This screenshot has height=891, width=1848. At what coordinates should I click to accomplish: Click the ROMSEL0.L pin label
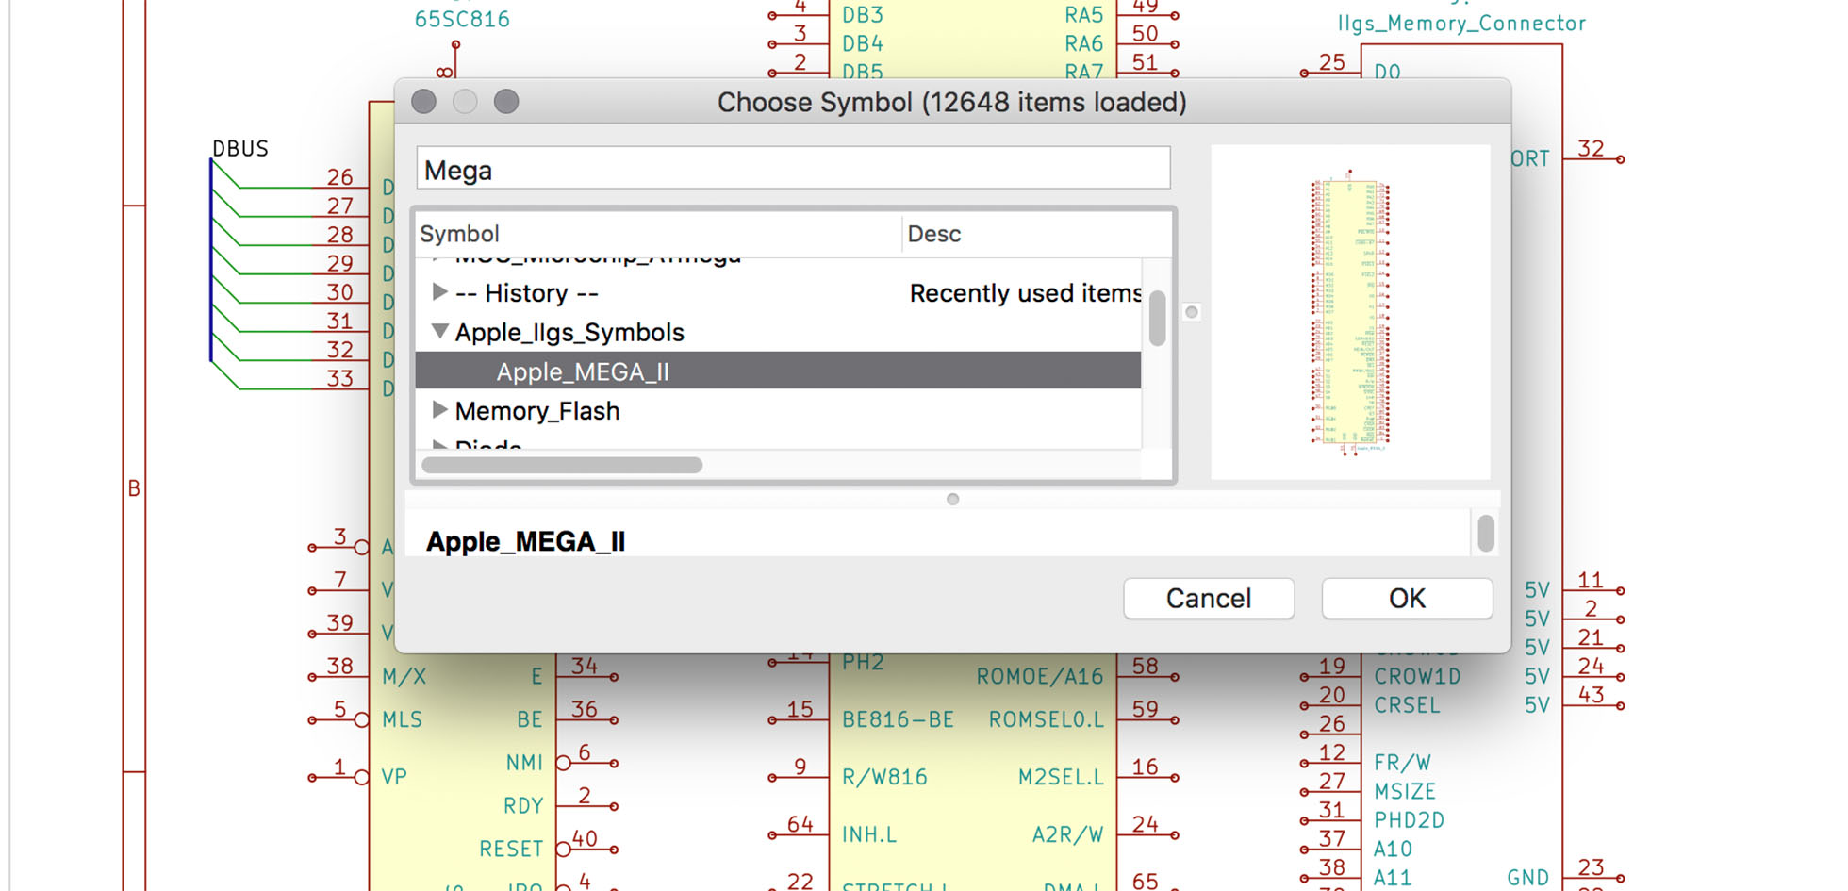tap(1046, 719)
